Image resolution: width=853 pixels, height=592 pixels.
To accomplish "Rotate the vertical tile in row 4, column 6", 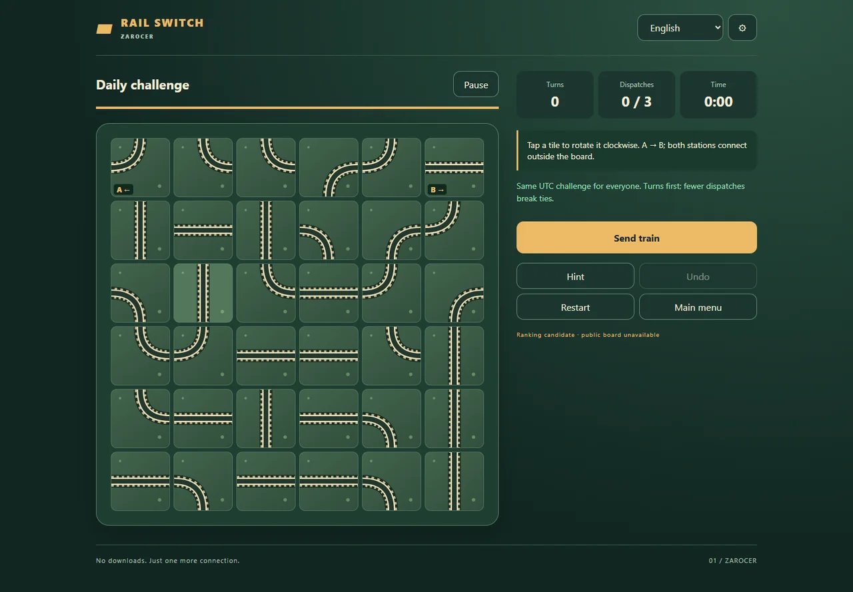I will (x=454, y=356).
